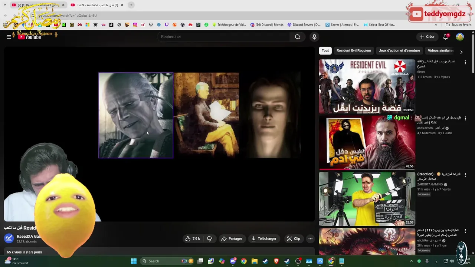Like the video with 7,9 k likes
This screenshot has width=475, height=267.
193,239
